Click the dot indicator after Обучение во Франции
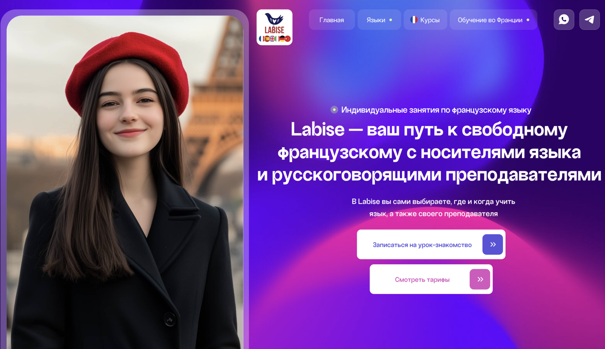Viewport: 605px width, 349px height. [528, 20]
